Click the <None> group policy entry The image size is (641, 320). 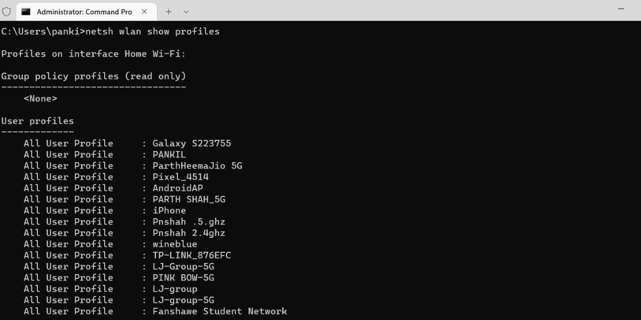pos(41,98)
